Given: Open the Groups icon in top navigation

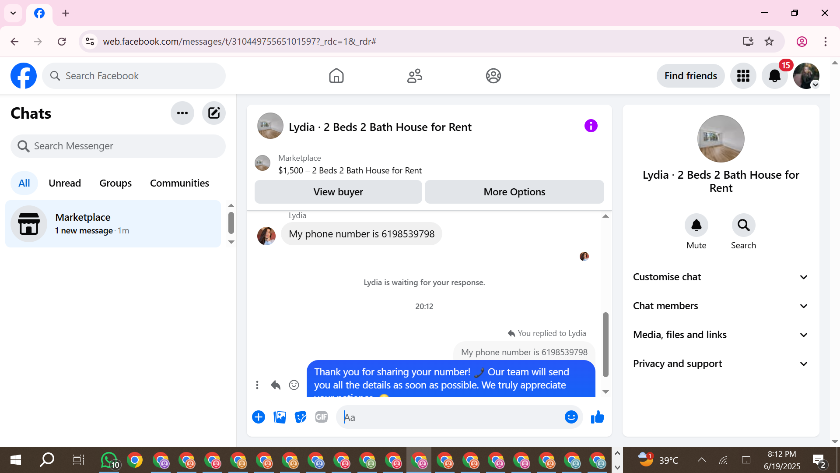Looking at the screenshot, I should (493, 76).
